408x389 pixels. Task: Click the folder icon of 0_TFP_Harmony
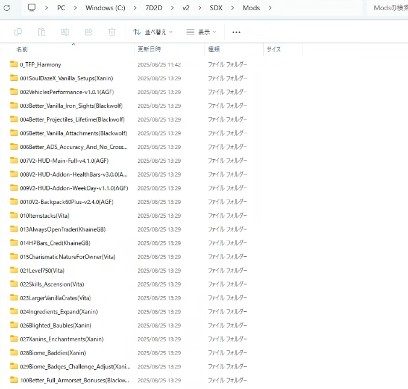[14, 64]
